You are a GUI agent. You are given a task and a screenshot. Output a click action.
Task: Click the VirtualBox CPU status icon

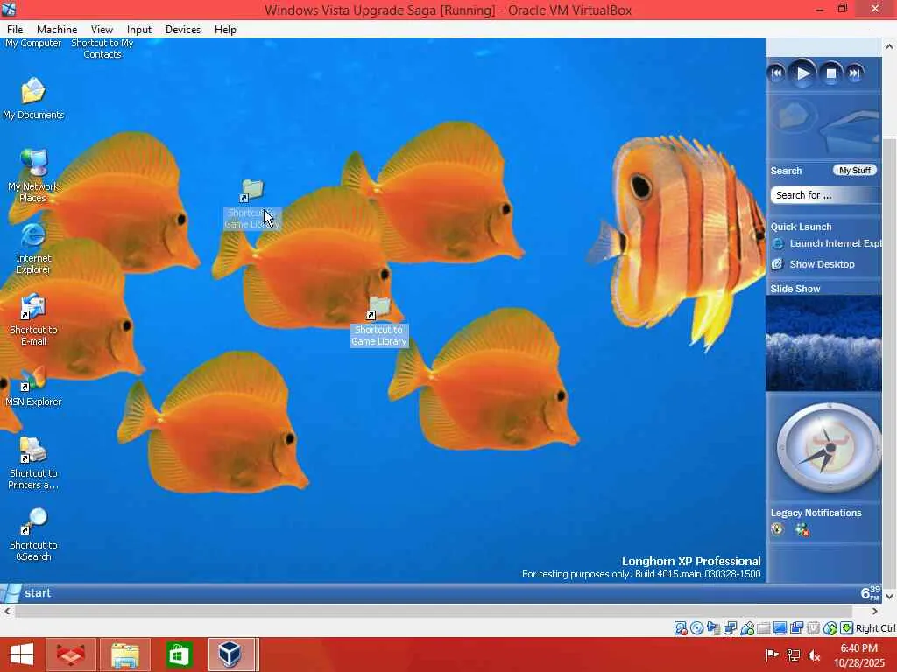813,628
